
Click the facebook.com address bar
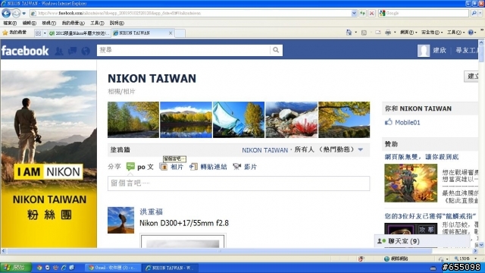(191, 14)
